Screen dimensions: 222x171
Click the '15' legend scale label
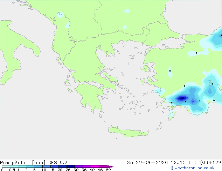coord(52,170)
